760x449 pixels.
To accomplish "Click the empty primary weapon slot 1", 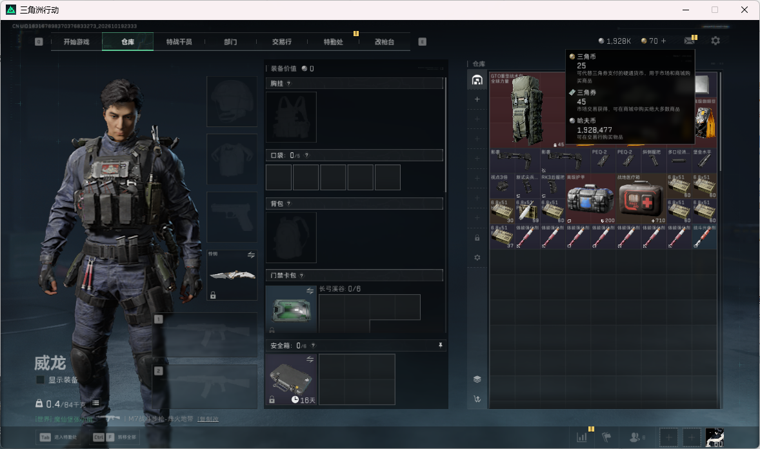I will [x=205, y=335].
